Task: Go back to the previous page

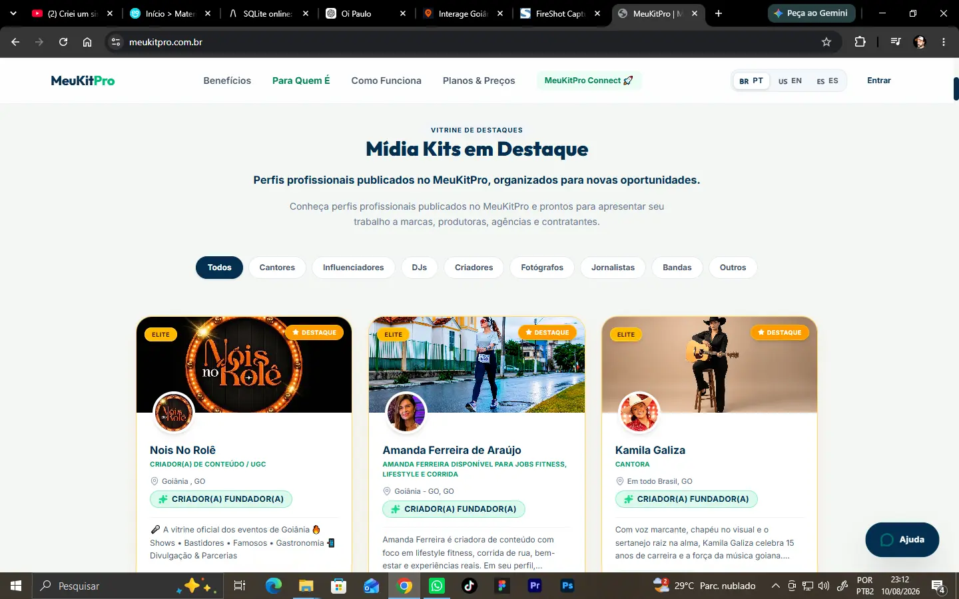Action: point(15,42)
